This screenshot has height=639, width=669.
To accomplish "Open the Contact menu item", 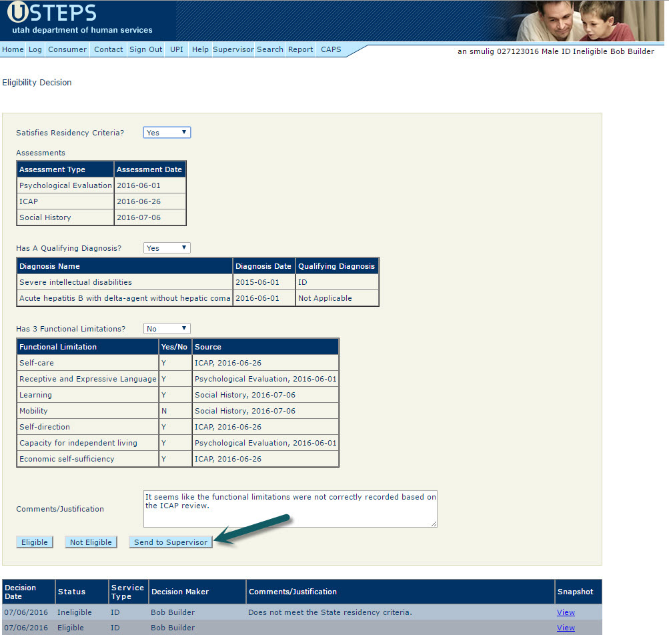I will click(x=108, y=49).
